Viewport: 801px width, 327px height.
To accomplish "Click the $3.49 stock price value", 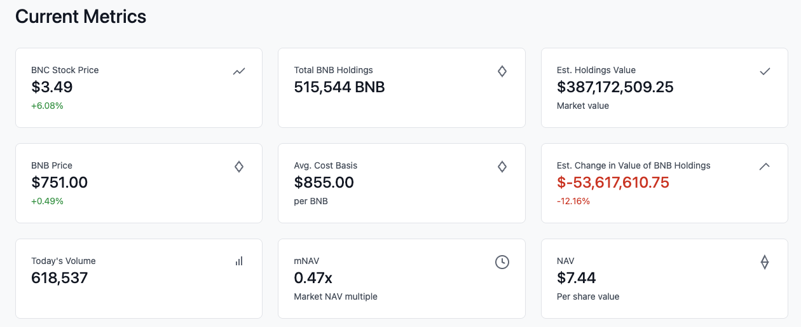I will click(x=52, y=87).
